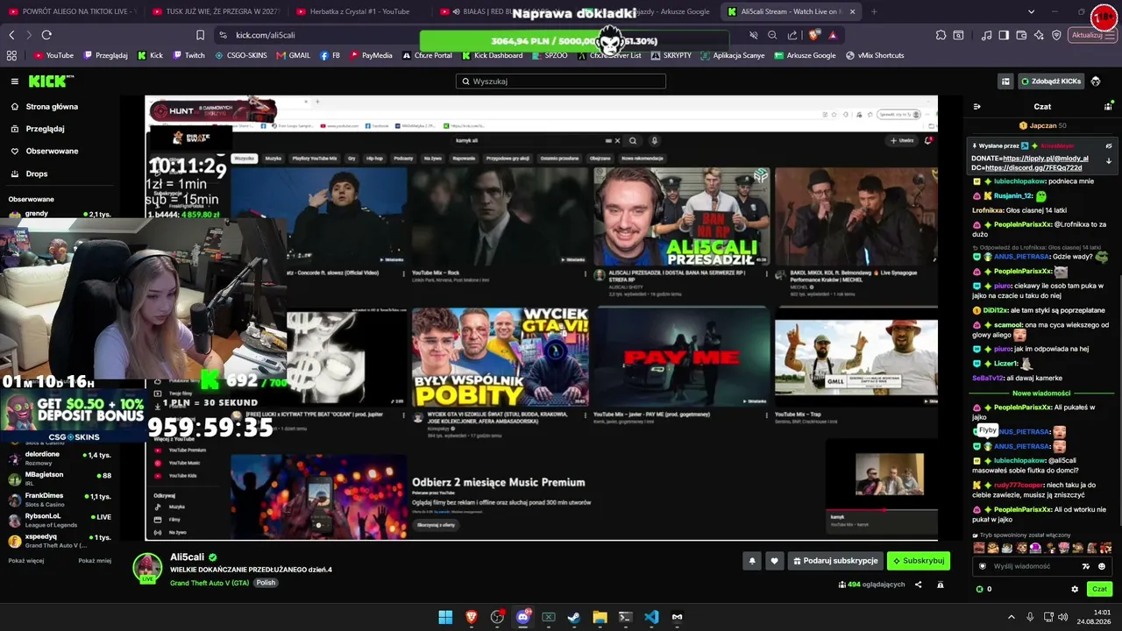
Task: Open chat settings gear
Action: (x=1075, y=589)
